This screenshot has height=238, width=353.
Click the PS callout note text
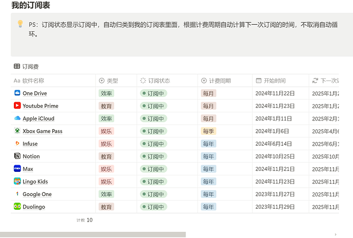[x=183, y=29]
